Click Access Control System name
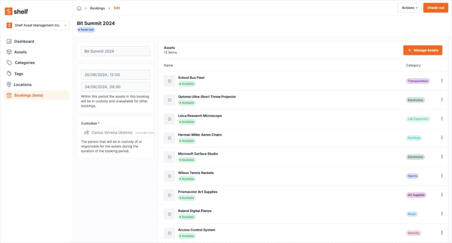 point(196,230)
